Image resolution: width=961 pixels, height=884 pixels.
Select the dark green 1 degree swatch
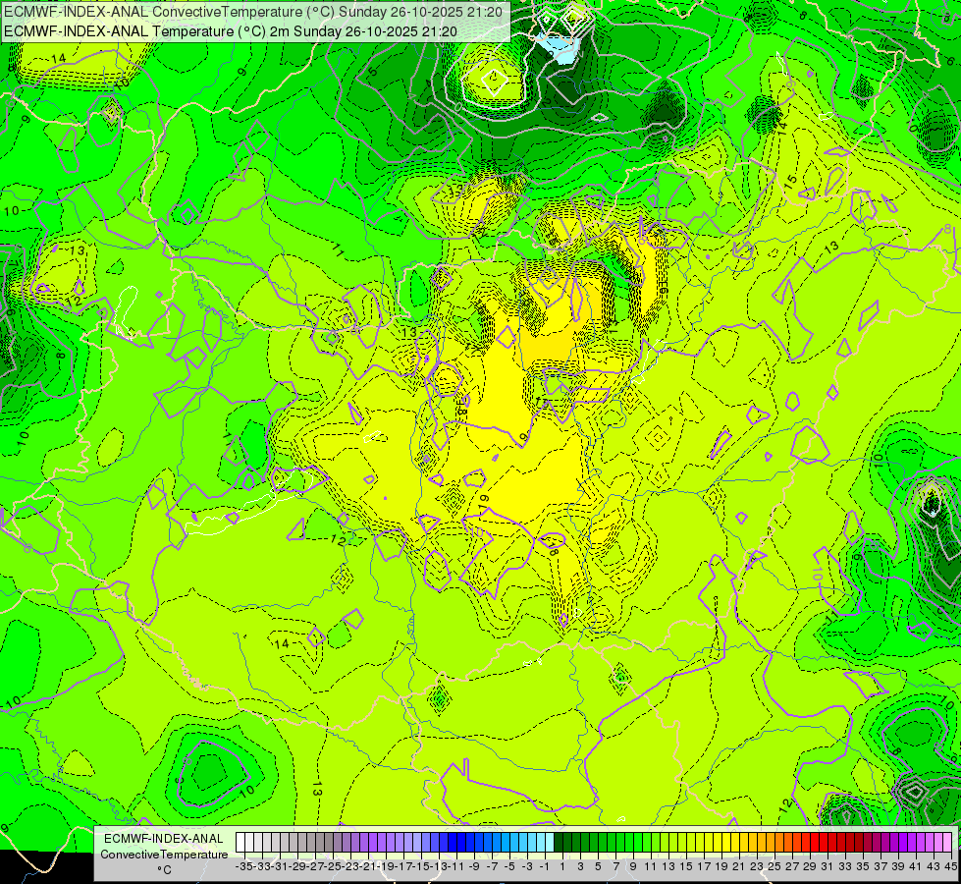[559, 843]
